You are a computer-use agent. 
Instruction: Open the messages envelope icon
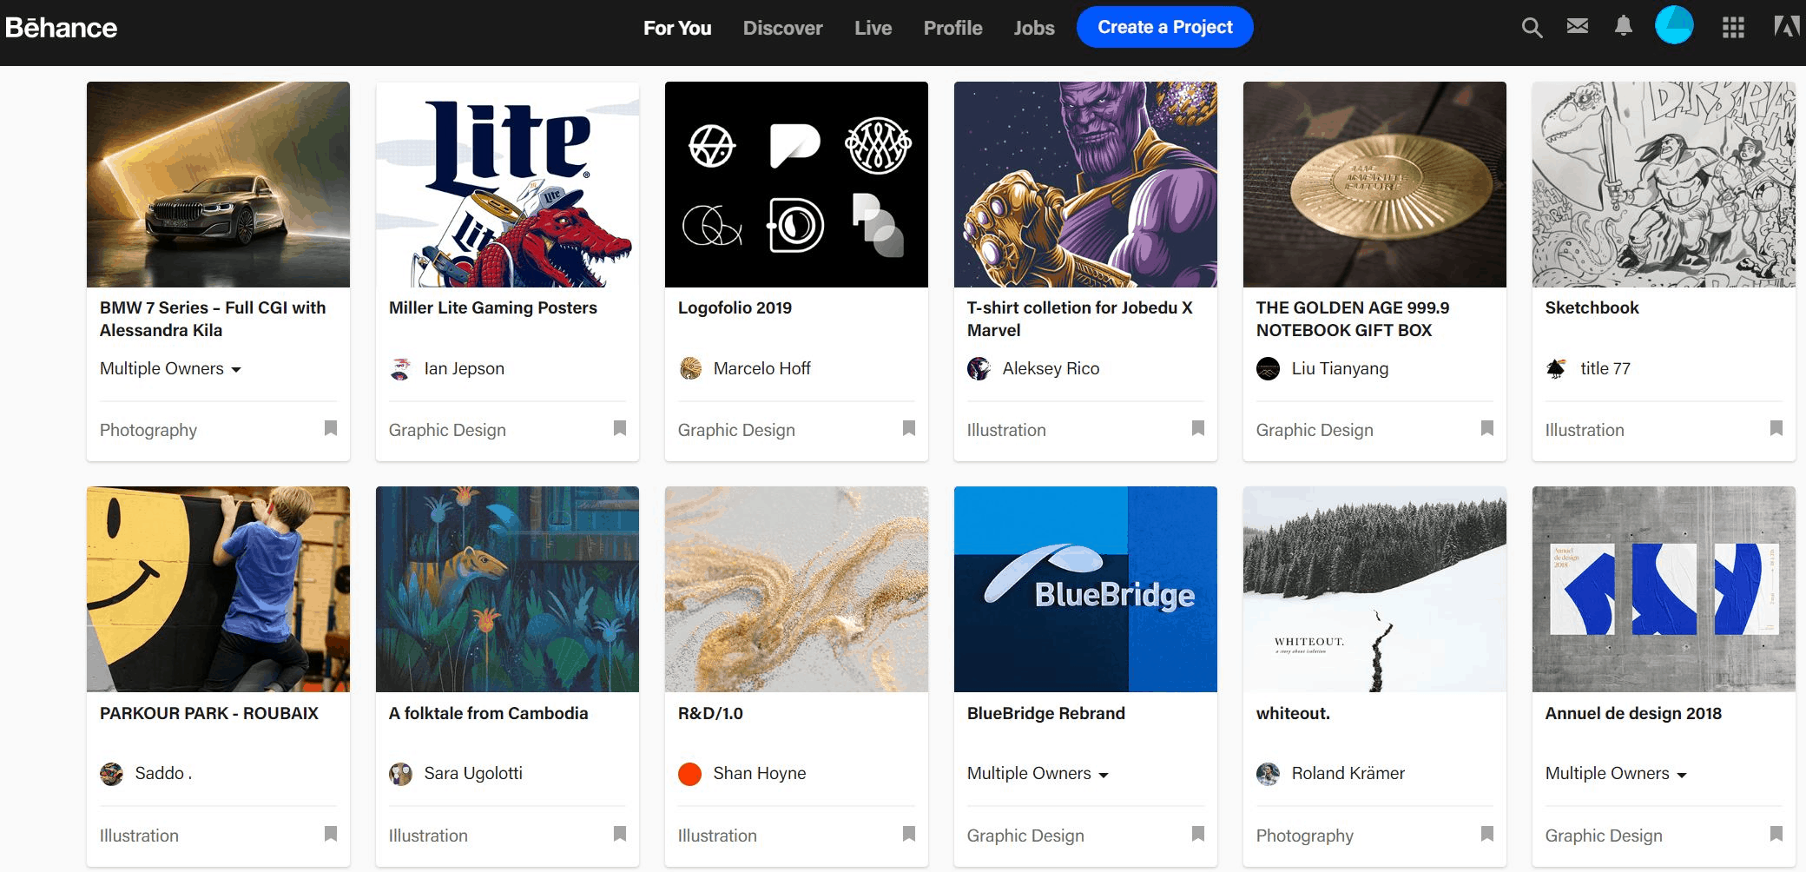coord(1578,26)
